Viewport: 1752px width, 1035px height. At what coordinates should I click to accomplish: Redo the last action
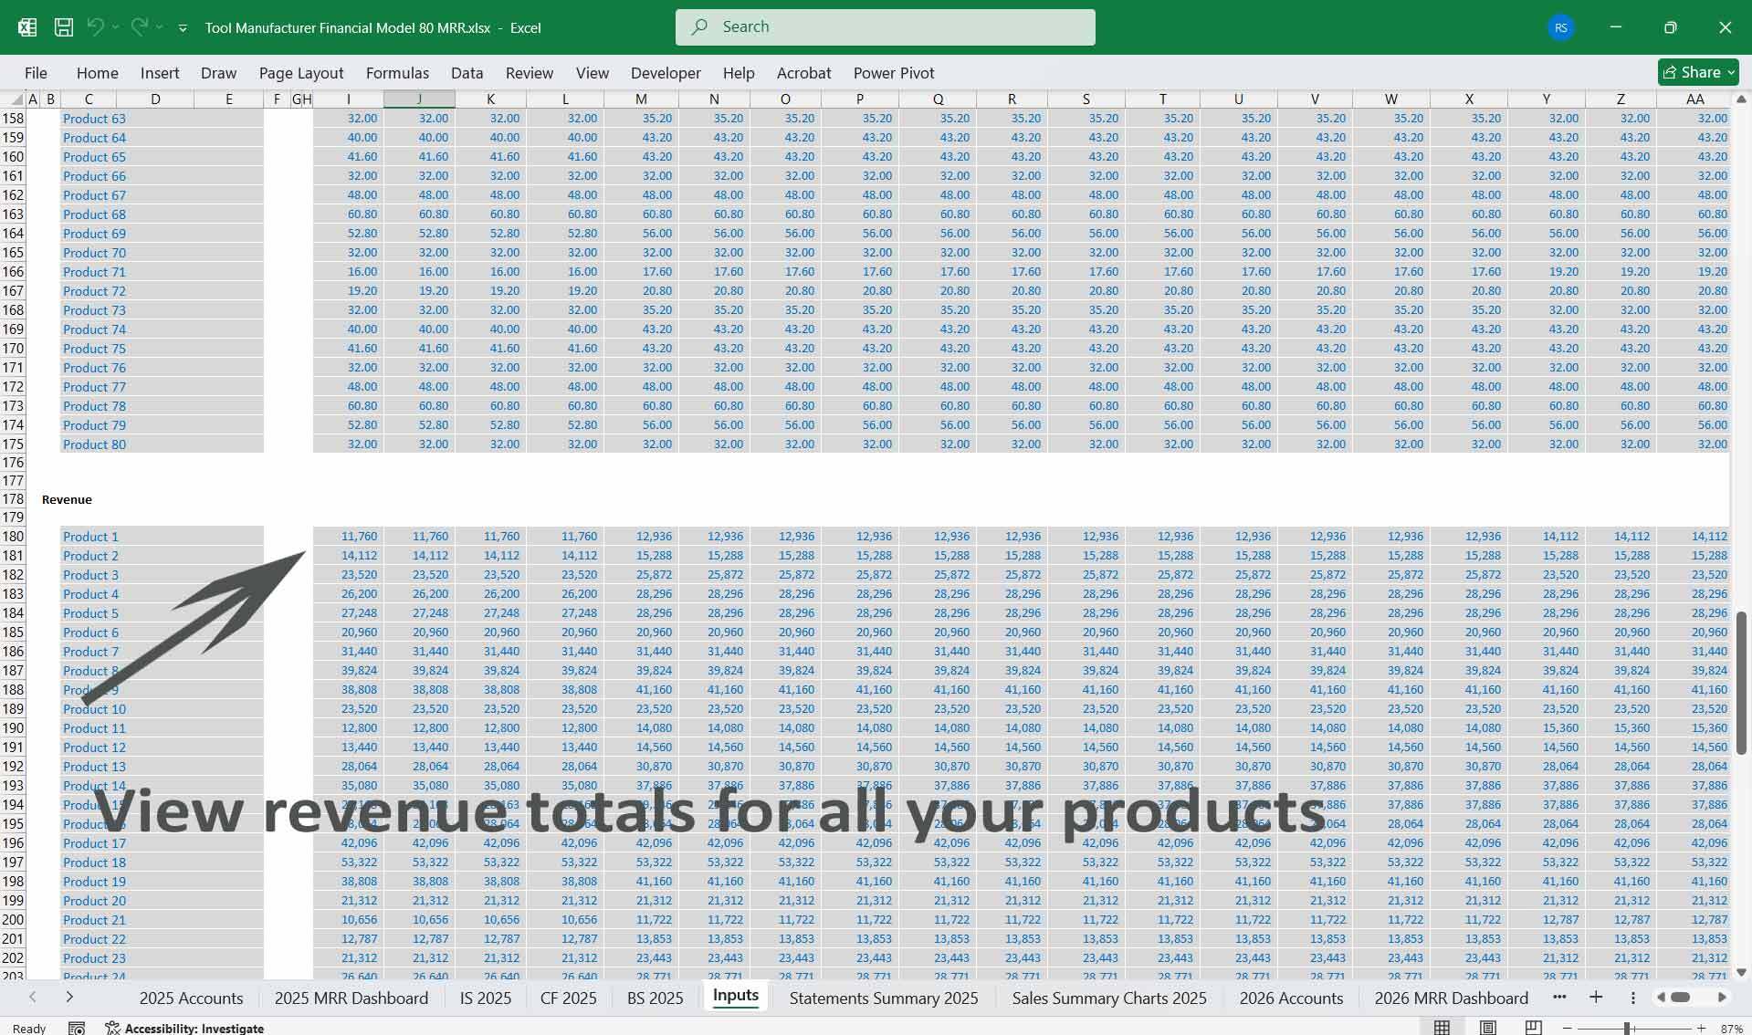(x=139, y=26)
